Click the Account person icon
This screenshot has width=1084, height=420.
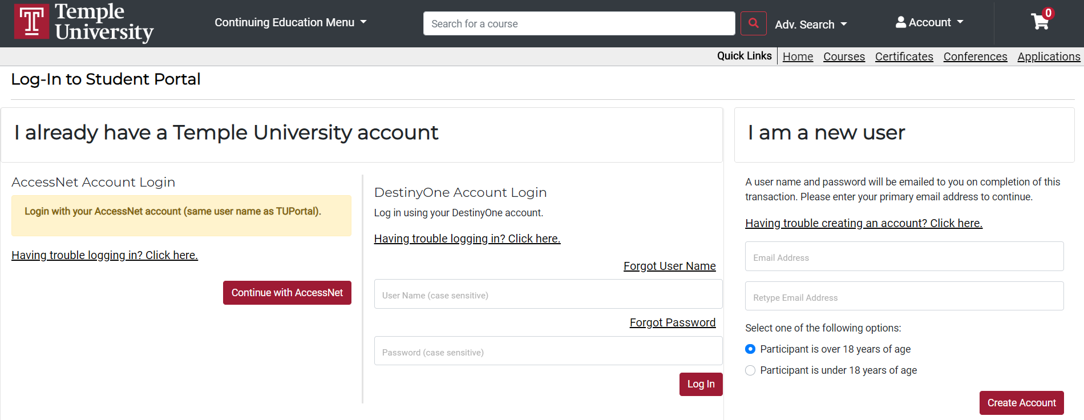pos(901,22)
